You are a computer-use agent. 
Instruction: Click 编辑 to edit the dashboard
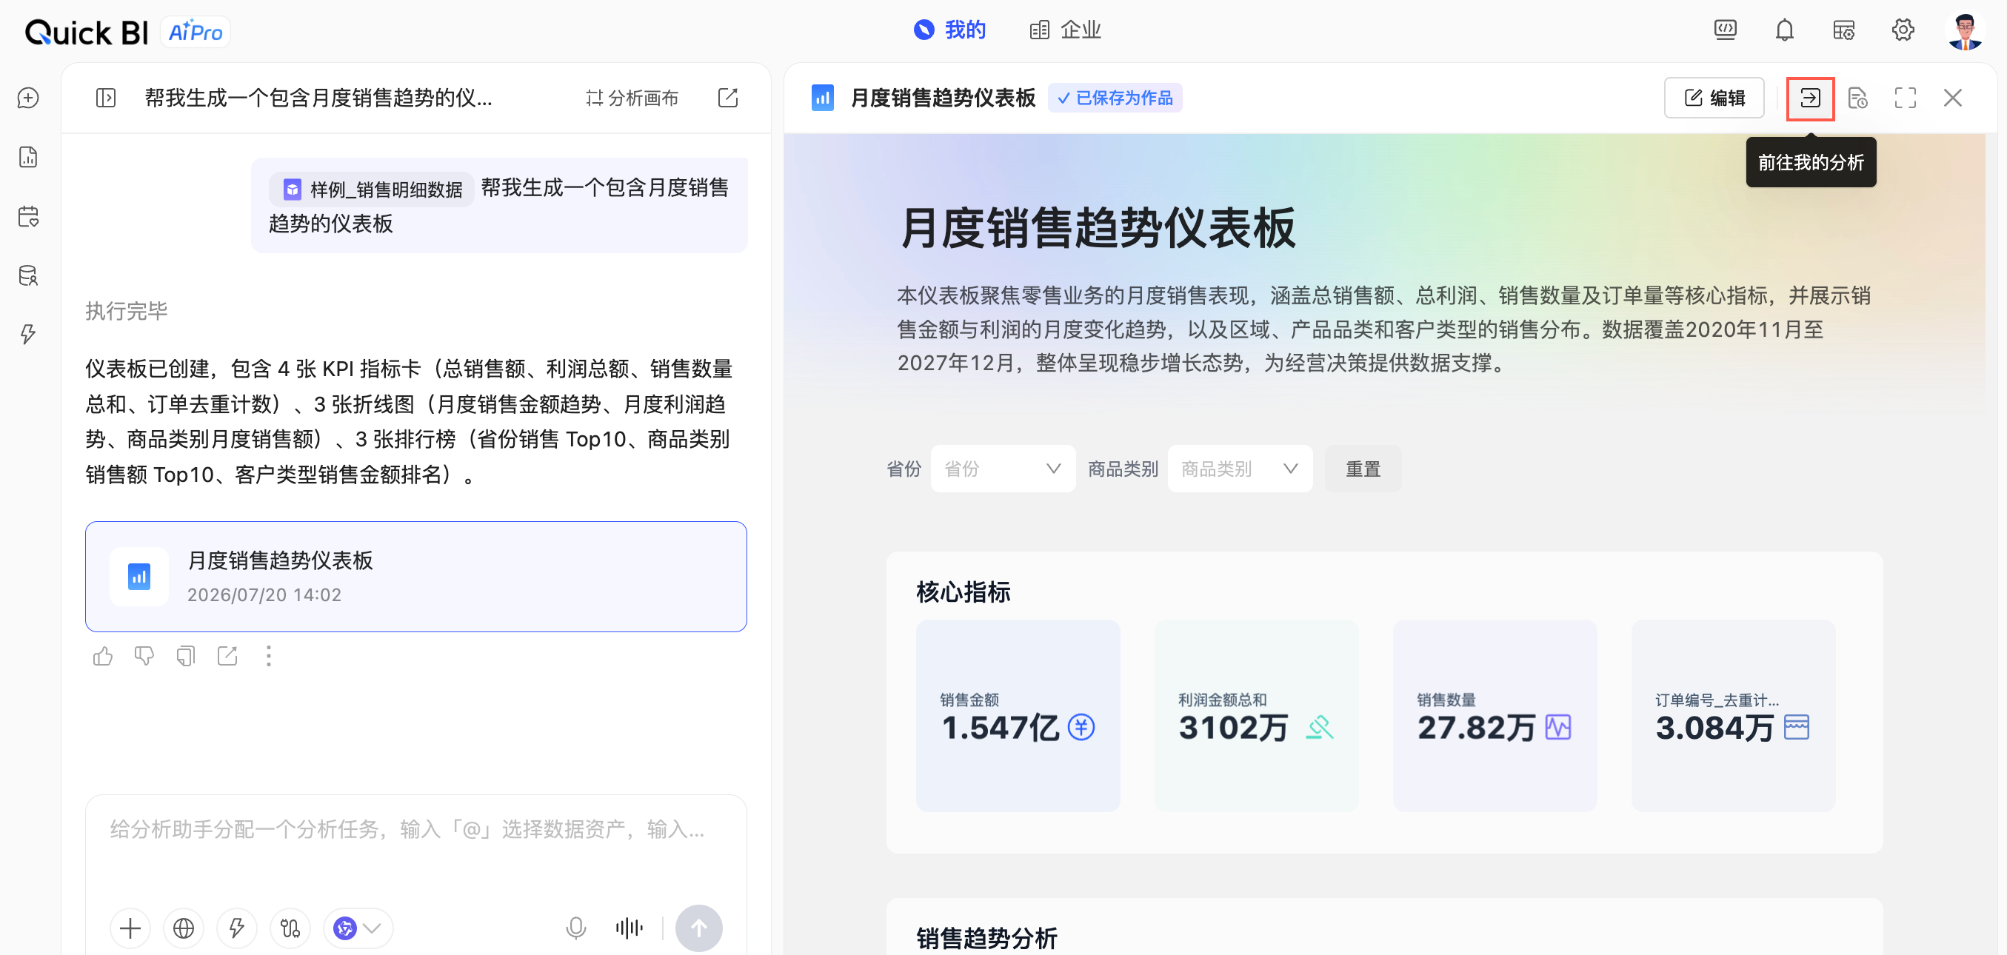pyautogui.click(x=1714, y=98)
